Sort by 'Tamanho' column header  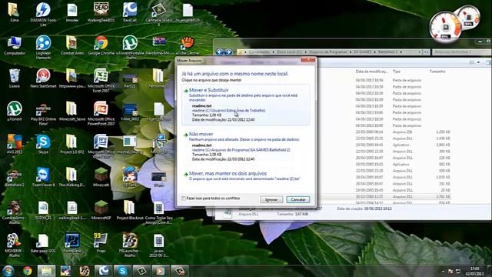tap(437, 72)
